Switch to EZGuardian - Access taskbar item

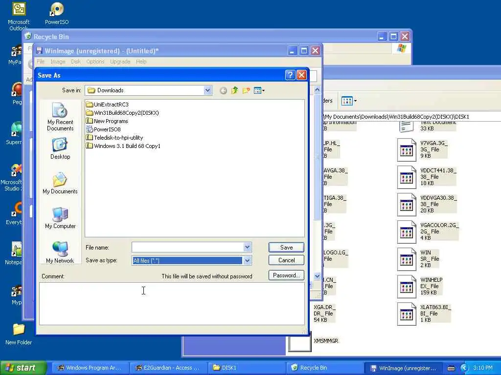click(x=168, y=368)
